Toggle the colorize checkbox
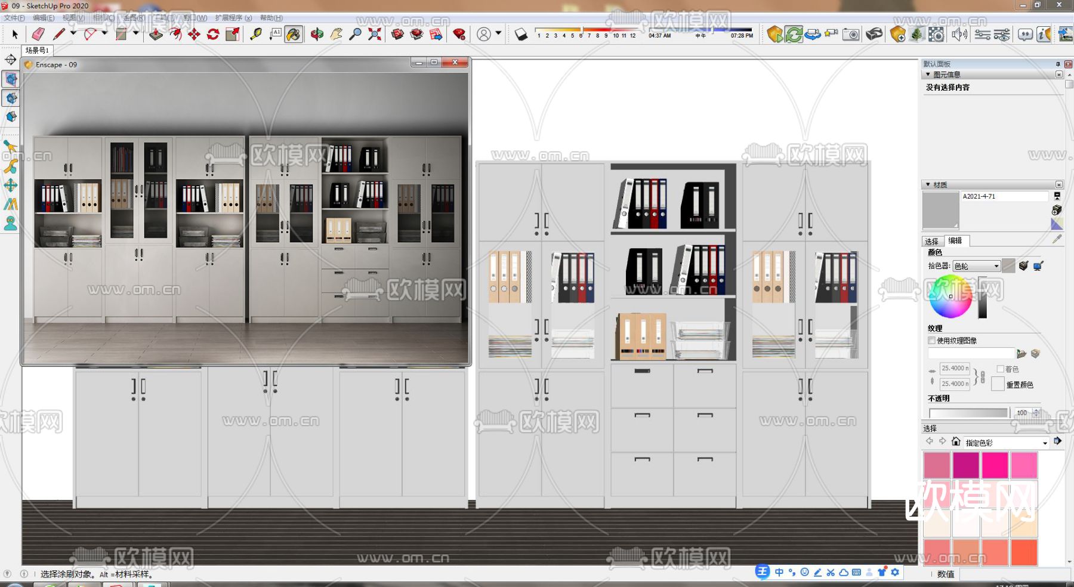Viewport: 1074px width, 587px height. (x=1001, y=369)
